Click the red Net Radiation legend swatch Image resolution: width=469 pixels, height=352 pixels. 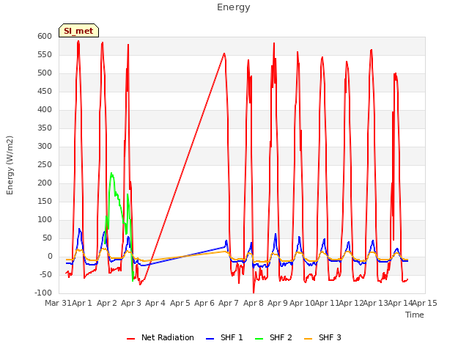(130, 339)
